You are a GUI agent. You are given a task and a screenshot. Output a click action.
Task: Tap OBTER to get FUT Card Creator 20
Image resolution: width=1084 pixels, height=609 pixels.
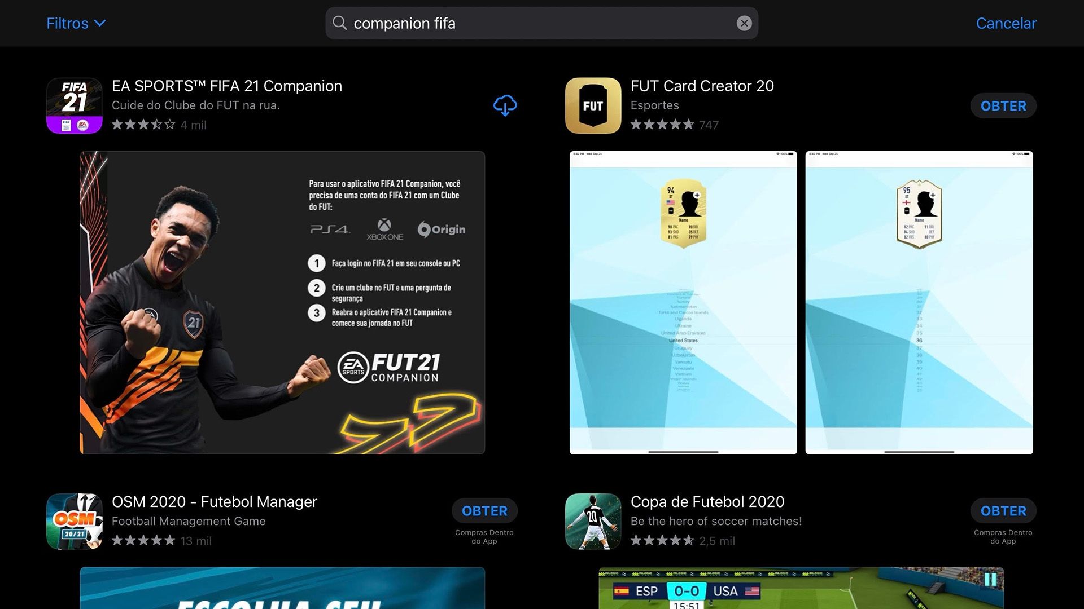pos(1003,105)
